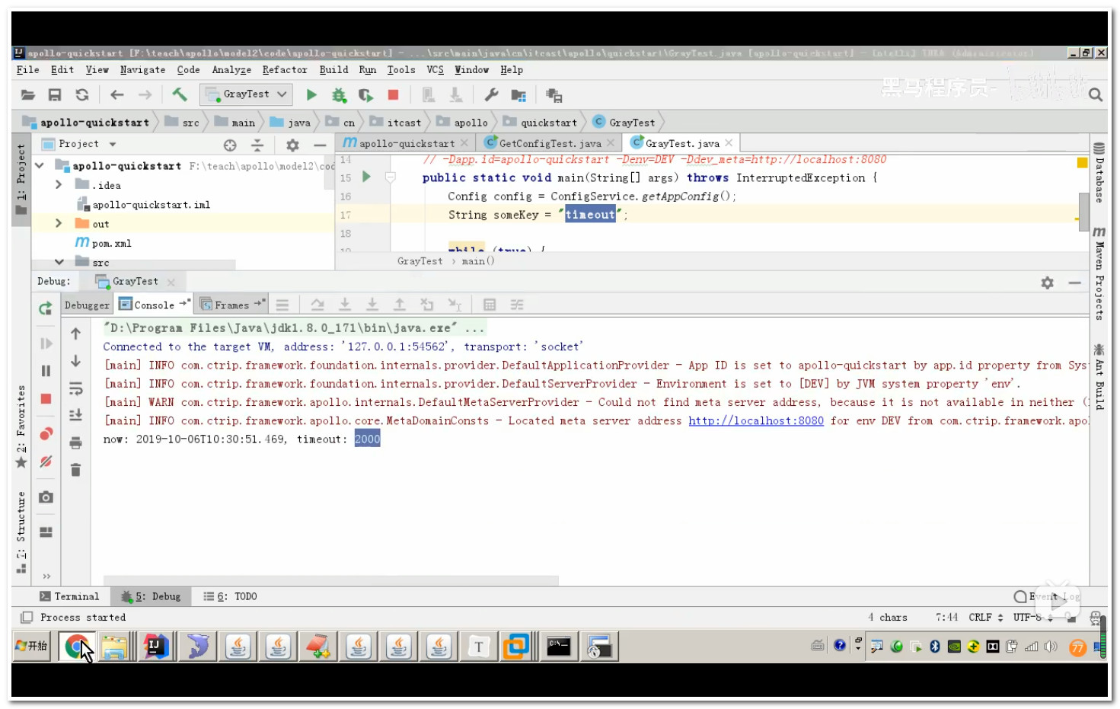Save all files with the floppy icon

55,95
